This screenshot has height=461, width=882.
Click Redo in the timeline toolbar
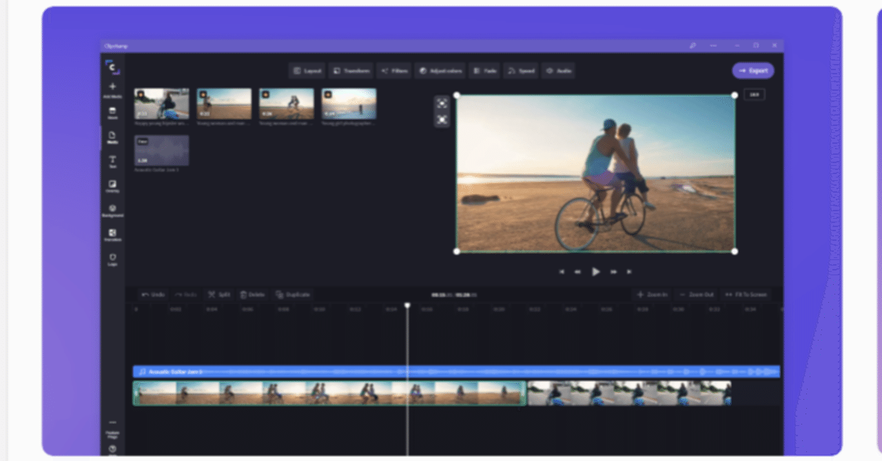(x=186, y=294)
